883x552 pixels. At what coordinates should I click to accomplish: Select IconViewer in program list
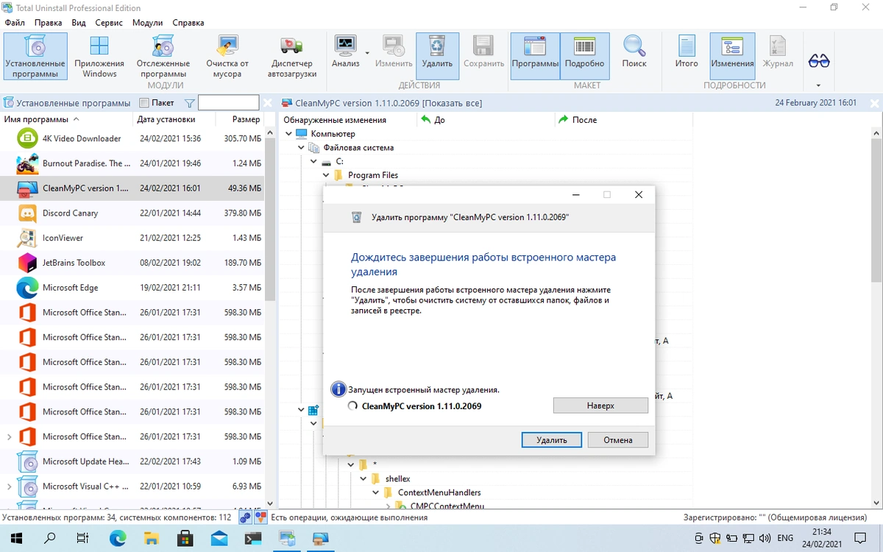click(132, 238)
